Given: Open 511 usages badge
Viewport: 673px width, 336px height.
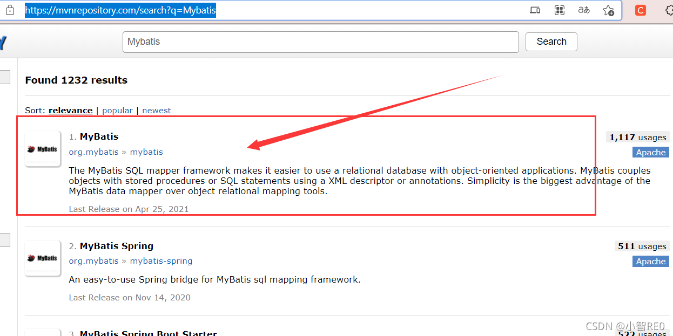Looking at the screenshot, I should click(642, 246).
